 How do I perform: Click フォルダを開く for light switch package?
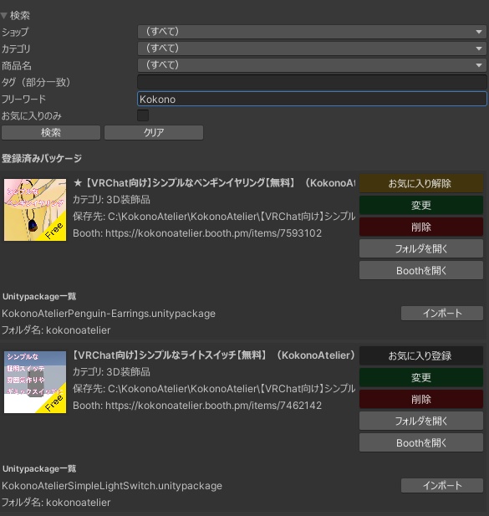421,421
